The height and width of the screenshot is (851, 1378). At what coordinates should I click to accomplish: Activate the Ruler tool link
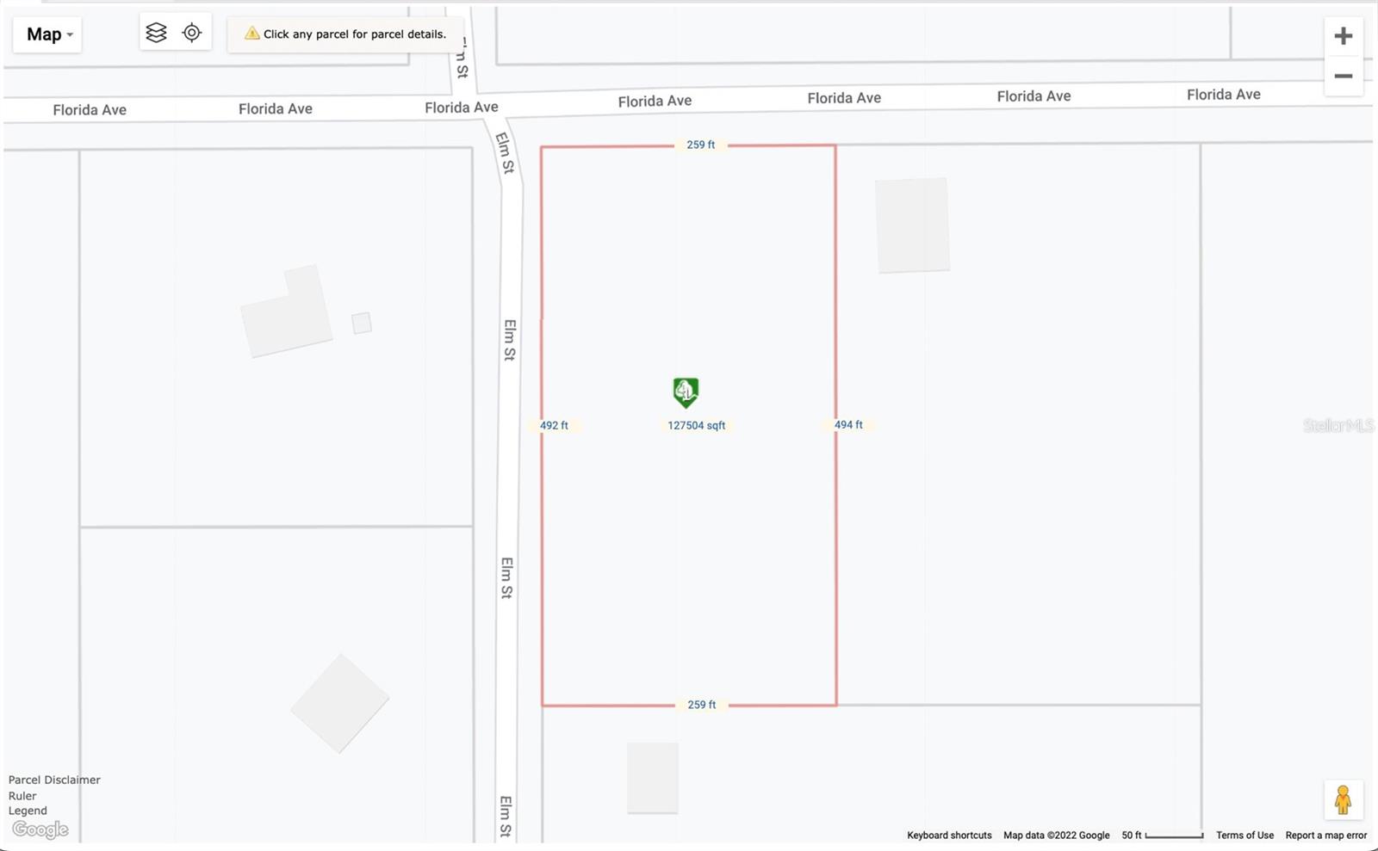(x=22, y=796)
